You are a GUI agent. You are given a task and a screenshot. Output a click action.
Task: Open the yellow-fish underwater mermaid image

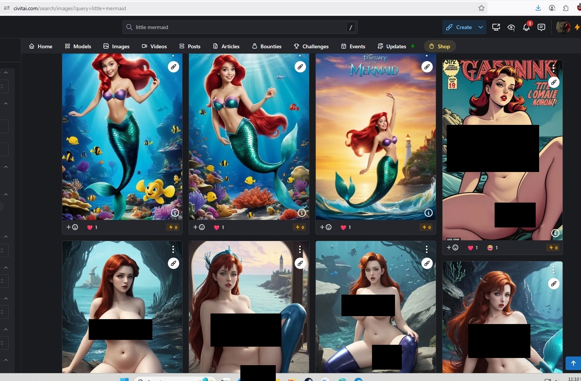122,137
